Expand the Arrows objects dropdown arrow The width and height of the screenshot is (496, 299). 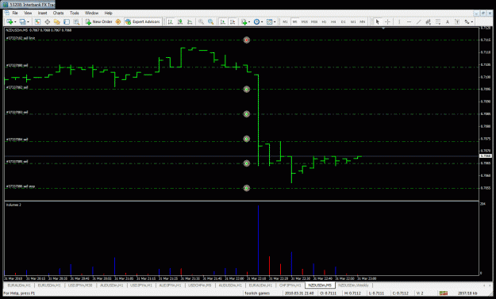pyautogui.click(x=472, y=21)
